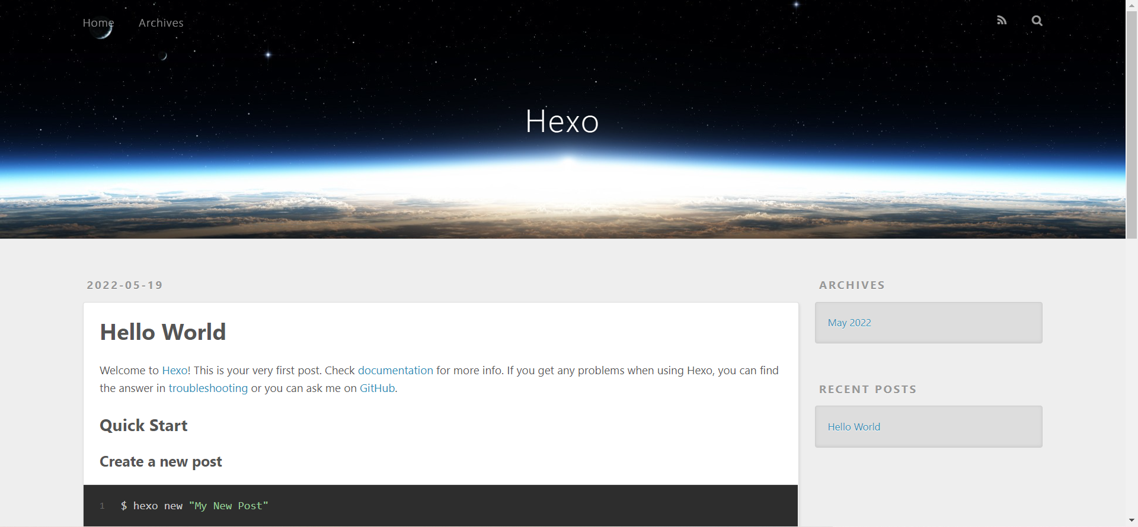1138x527 pixels.
Task: Open the Archives navigation item
Action: point(161,23)
